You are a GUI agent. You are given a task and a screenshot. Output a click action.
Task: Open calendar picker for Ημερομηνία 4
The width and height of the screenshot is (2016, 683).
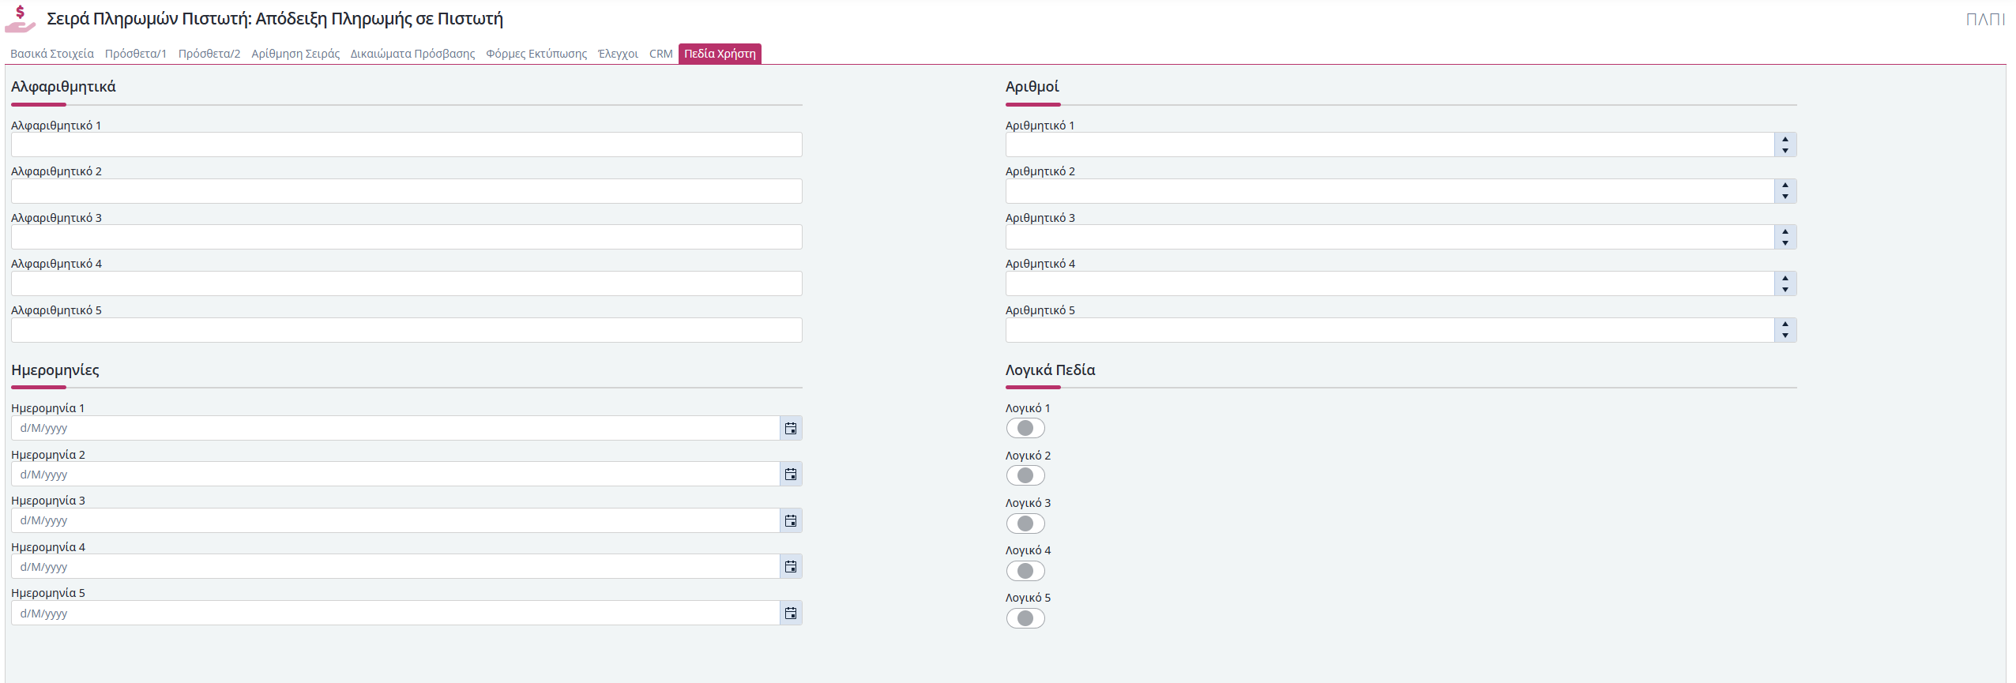791,566
